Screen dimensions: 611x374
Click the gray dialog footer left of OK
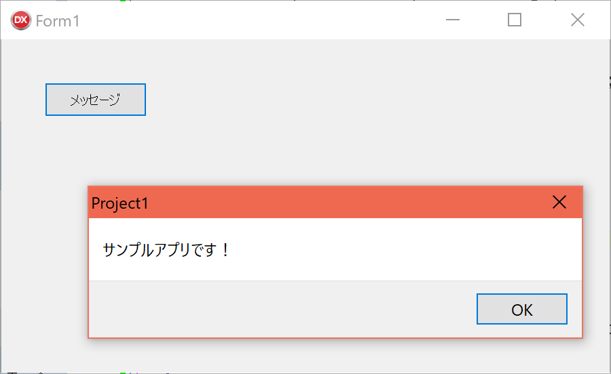(280, 309)
